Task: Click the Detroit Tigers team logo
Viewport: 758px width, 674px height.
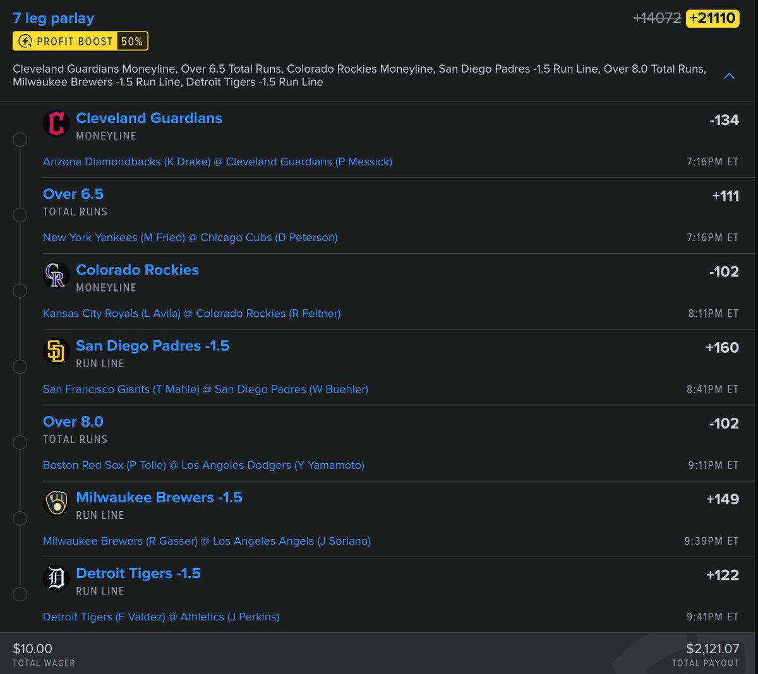Action: tap(56, 578)
